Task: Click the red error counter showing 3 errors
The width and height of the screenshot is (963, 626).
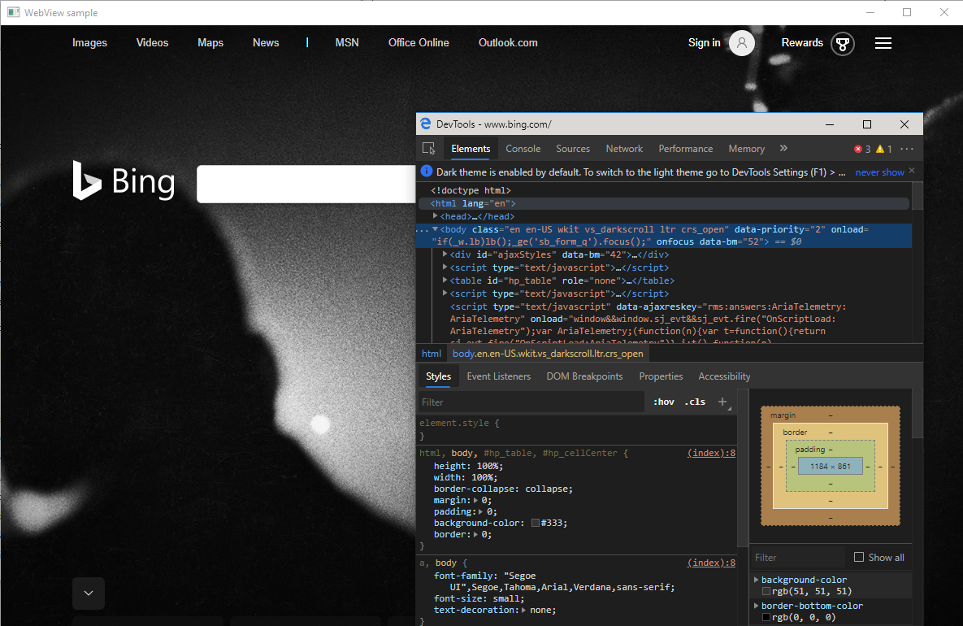Action: 861,149
